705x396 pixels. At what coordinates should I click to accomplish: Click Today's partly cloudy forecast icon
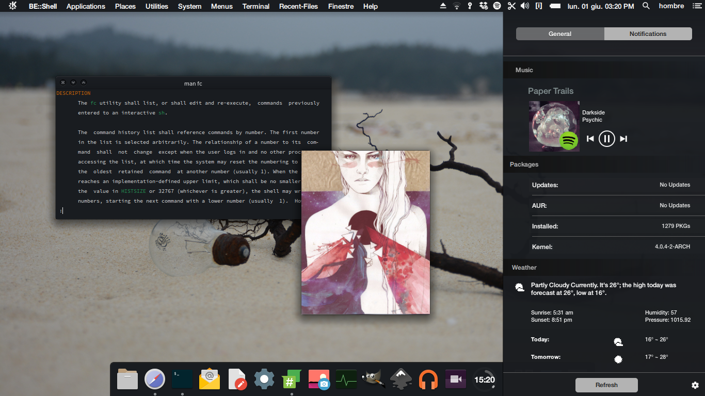point(618,341)
